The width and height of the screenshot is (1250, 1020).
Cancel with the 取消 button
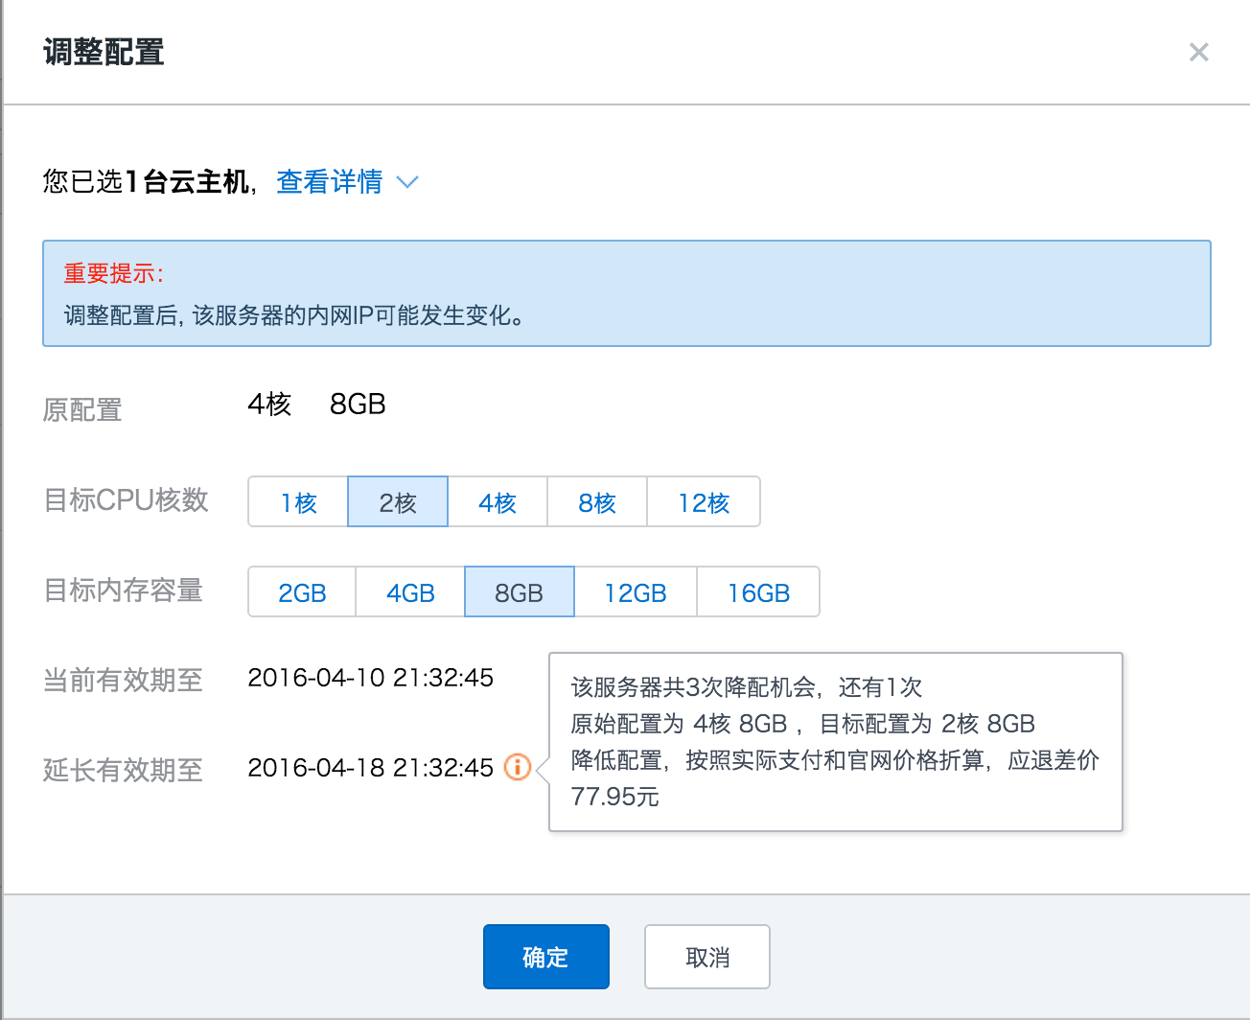coord(707,957)
